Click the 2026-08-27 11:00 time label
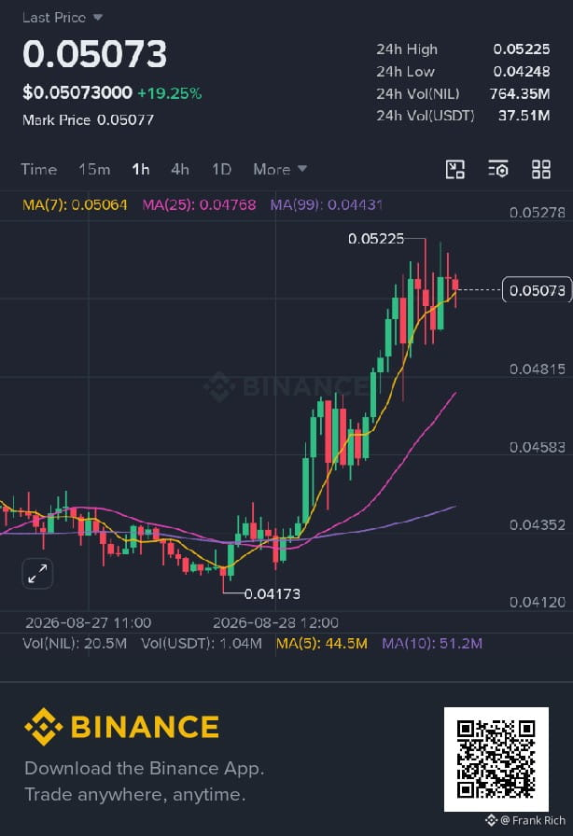 click(89, 622)
